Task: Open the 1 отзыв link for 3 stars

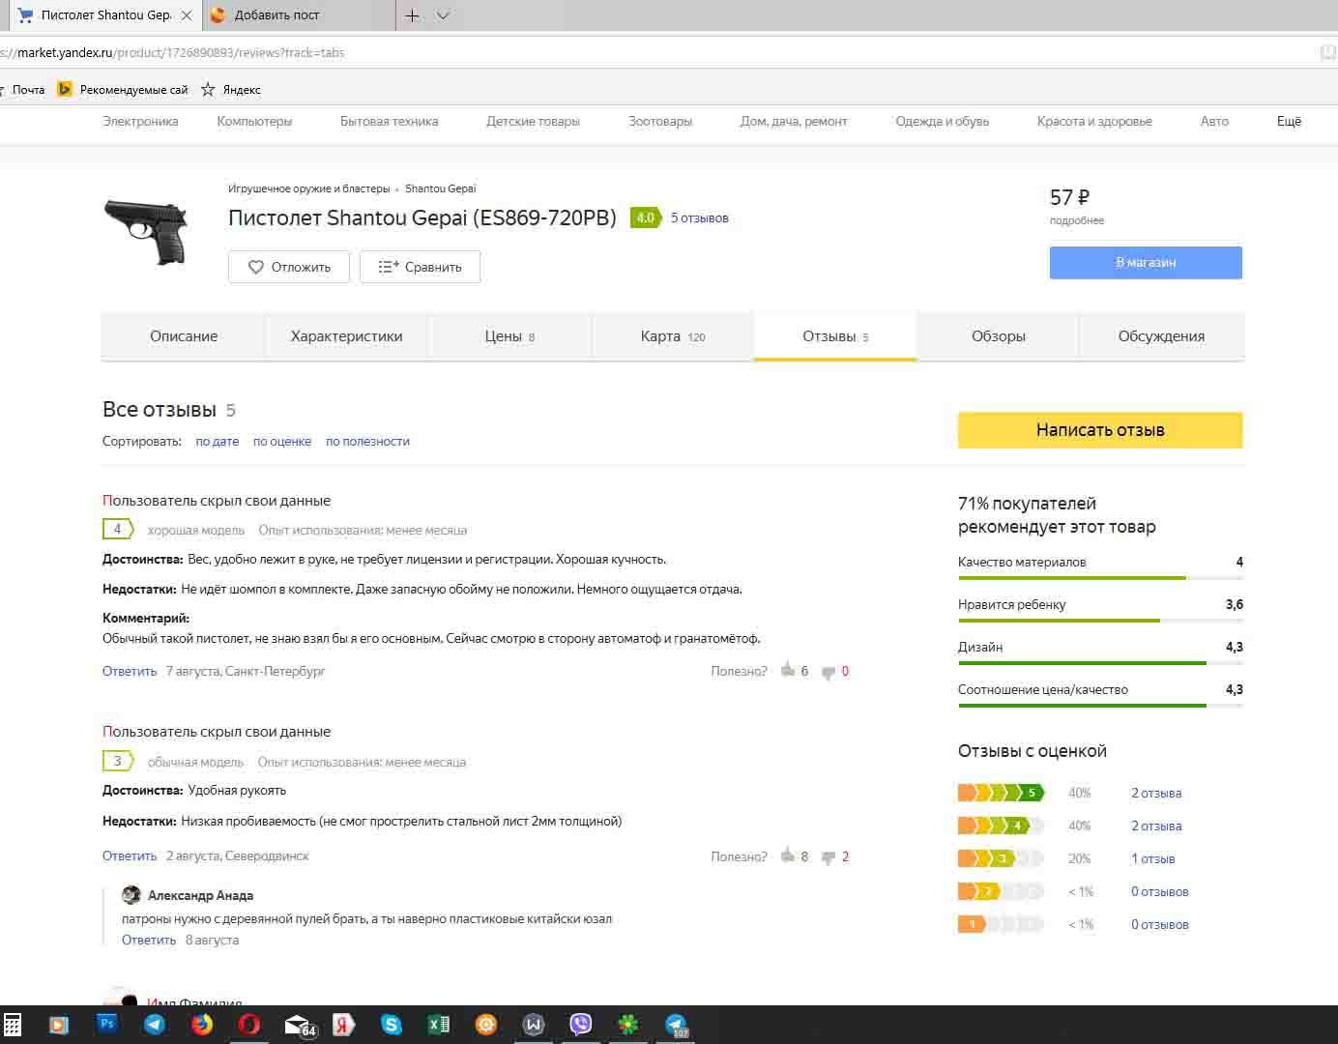Action: [1153, 859]
